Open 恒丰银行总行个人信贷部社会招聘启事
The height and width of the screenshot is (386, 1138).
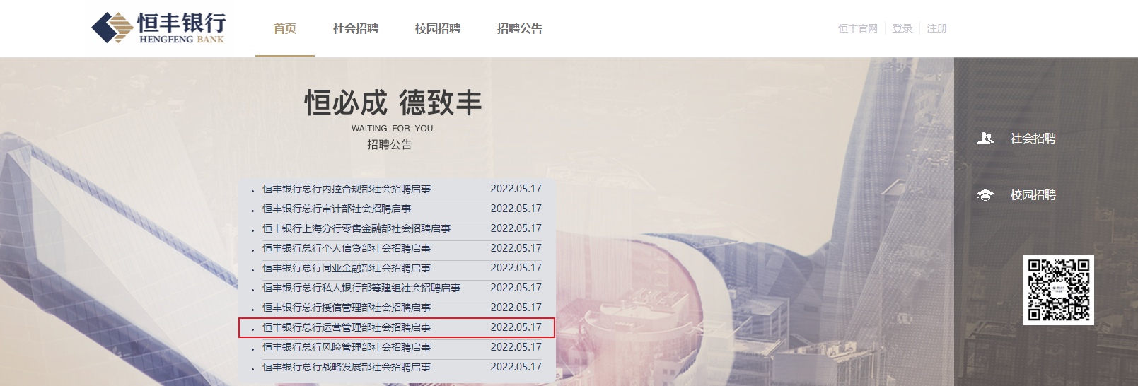coord(347,248)
